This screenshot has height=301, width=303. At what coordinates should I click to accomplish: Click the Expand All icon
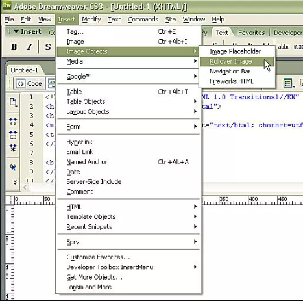click(x=13, y=148)
